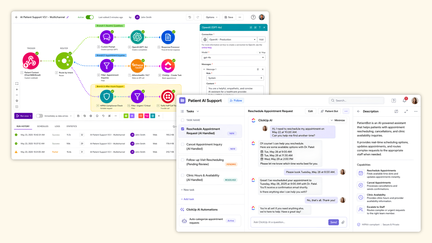Toggle the Active scenario switch

(x=90, y=17)
